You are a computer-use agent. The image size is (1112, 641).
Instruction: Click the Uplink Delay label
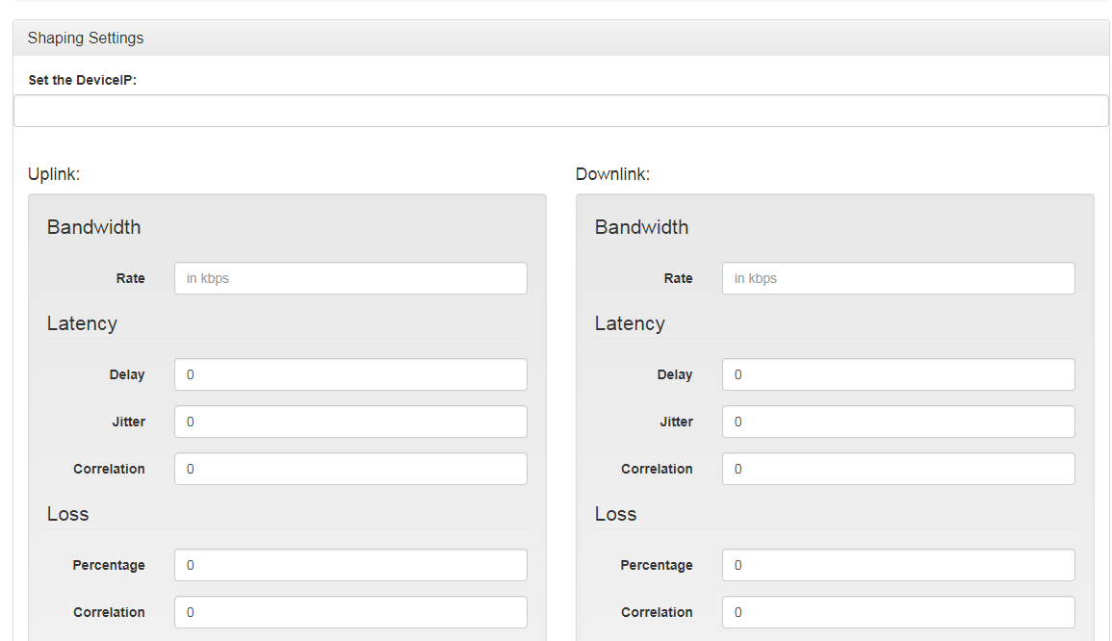coord(127,374)
